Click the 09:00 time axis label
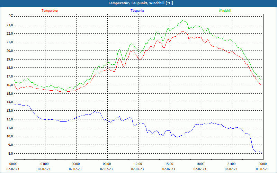 107,164
